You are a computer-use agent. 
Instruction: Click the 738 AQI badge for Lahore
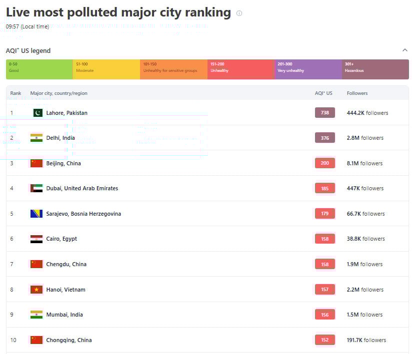tap(325, 113)
